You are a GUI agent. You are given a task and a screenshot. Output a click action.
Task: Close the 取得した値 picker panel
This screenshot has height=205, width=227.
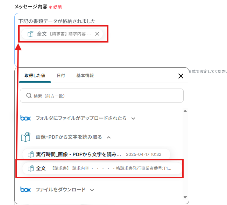tap(181, 76)
